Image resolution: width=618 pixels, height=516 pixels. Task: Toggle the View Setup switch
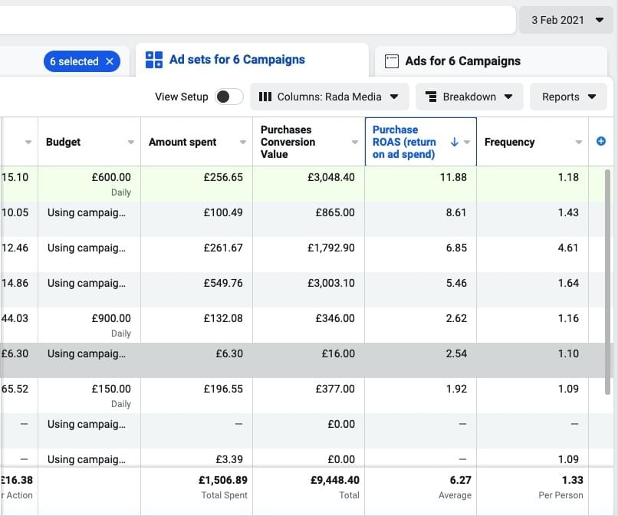[x=228, y=97]
